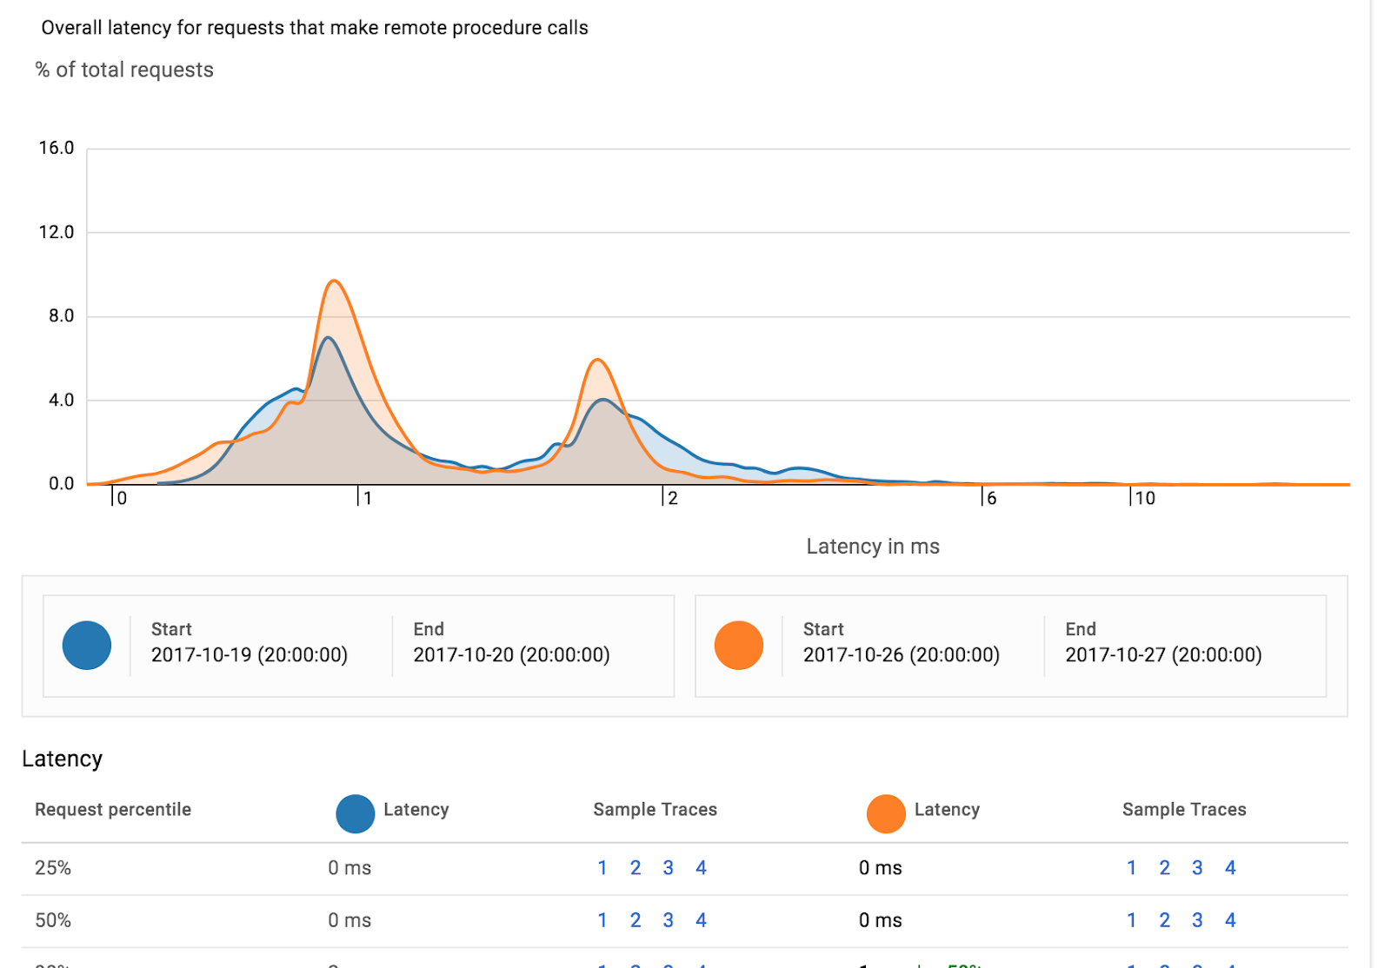Open sample trace 1 for orange 50% row
Screen dimensions: 1391x968
(1132, 920)
